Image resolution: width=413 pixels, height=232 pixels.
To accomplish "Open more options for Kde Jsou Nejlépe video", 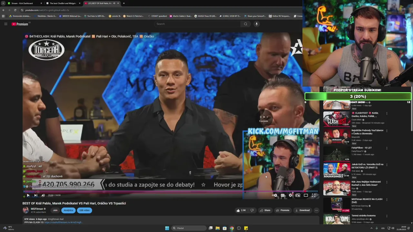I will [x=387, y=182].
